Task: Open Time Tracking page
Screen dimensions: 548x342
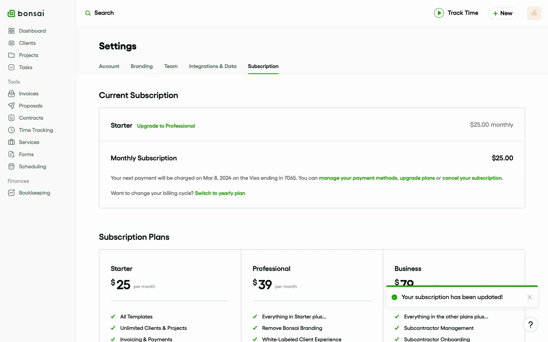Action: 36,130
